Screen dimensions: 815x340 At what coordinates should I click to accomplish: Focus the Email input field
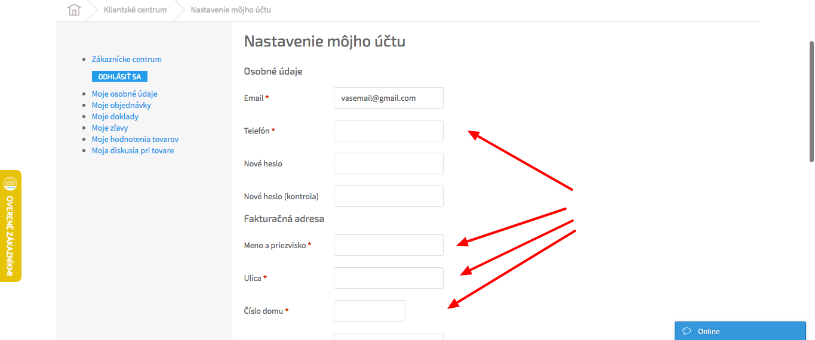(388, 98)
